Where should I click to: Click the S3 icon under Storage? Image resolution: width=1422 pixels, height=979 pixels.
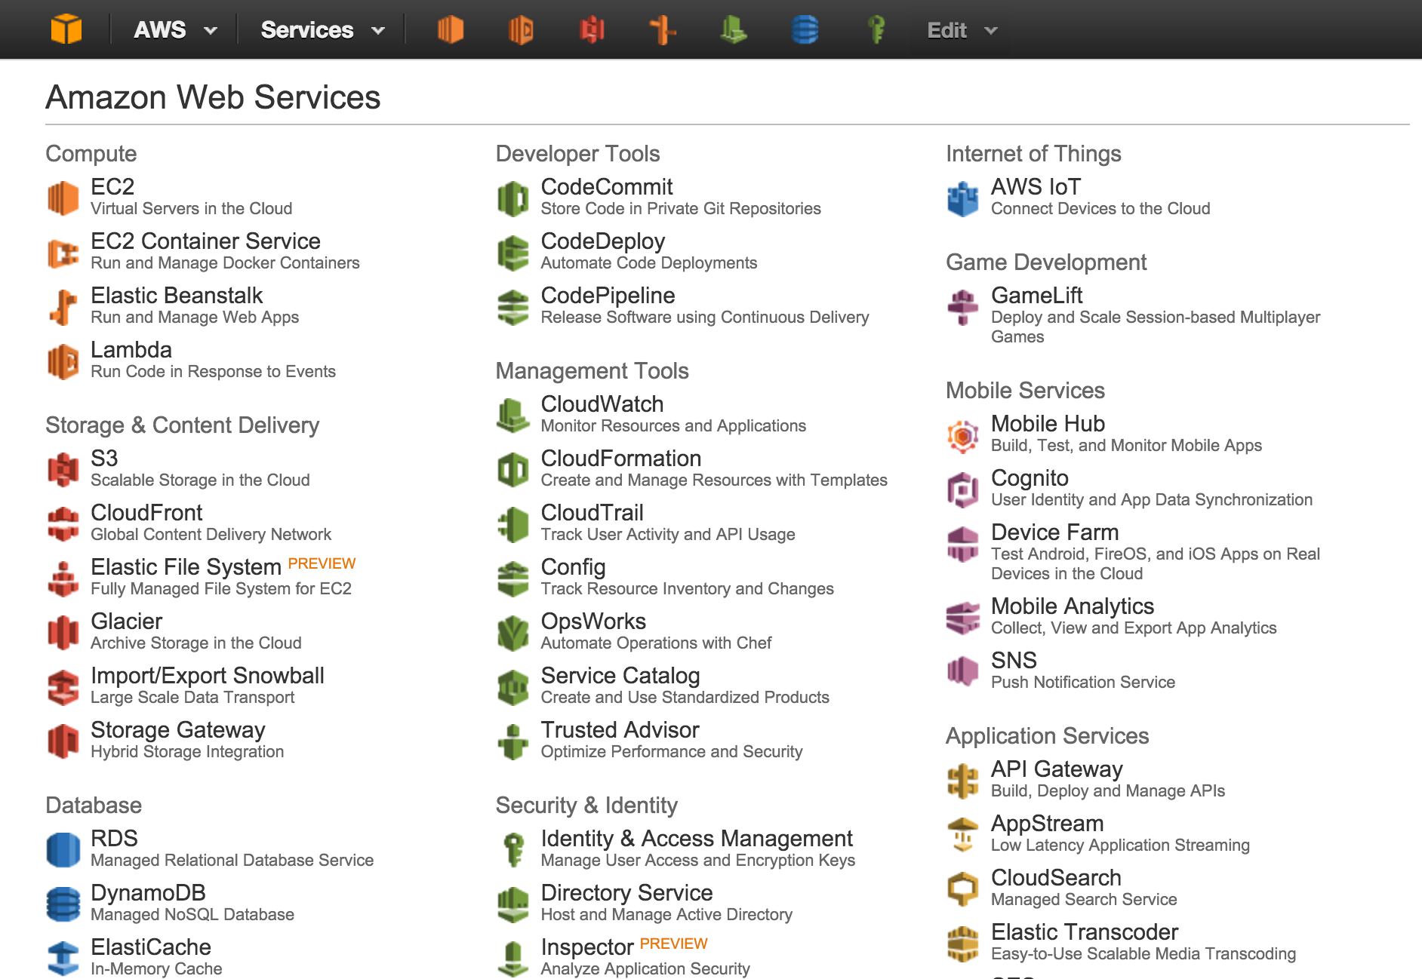pos(63,468)
